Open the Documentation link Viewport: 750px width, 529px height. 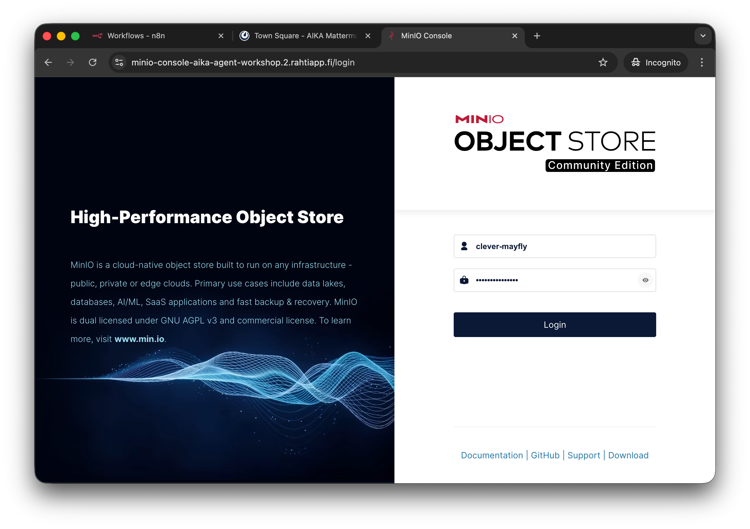click(x=492, y=455)
